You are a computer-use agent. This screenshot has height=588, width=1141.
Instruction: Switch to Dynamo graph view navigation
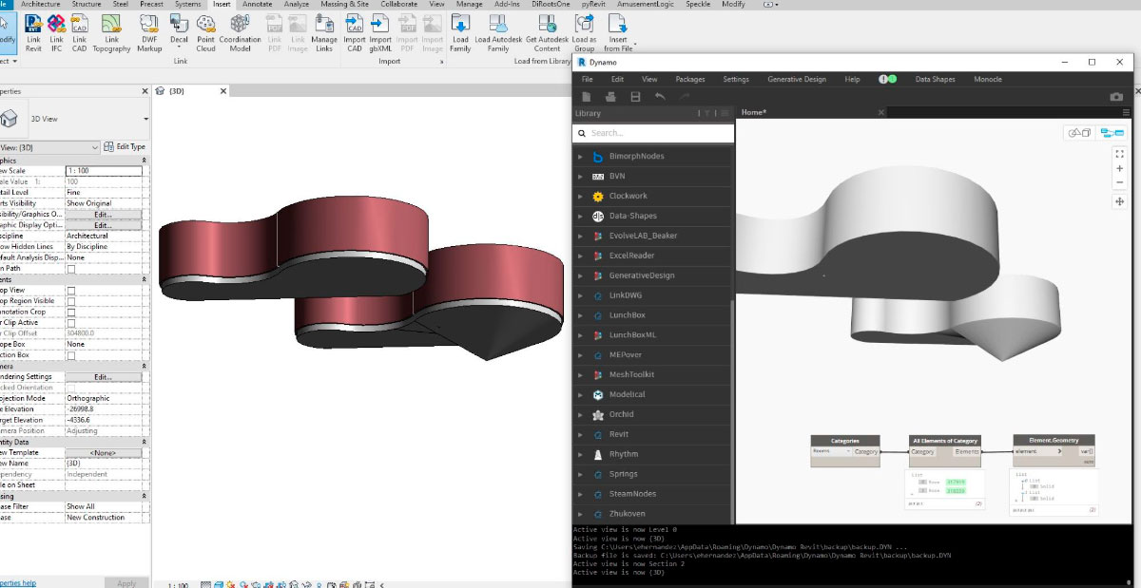1110,133
